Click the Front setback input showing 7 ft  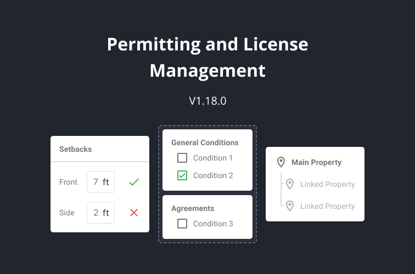click(101, 182)
